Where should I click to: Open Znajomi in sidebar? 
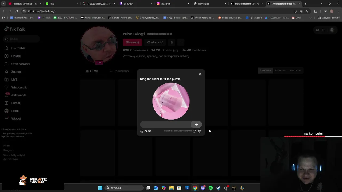13,72
